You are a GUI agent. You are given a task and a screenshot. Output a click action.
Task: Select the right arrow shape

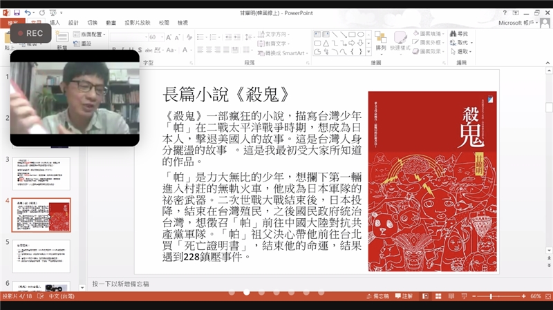(x=352, y=43)
